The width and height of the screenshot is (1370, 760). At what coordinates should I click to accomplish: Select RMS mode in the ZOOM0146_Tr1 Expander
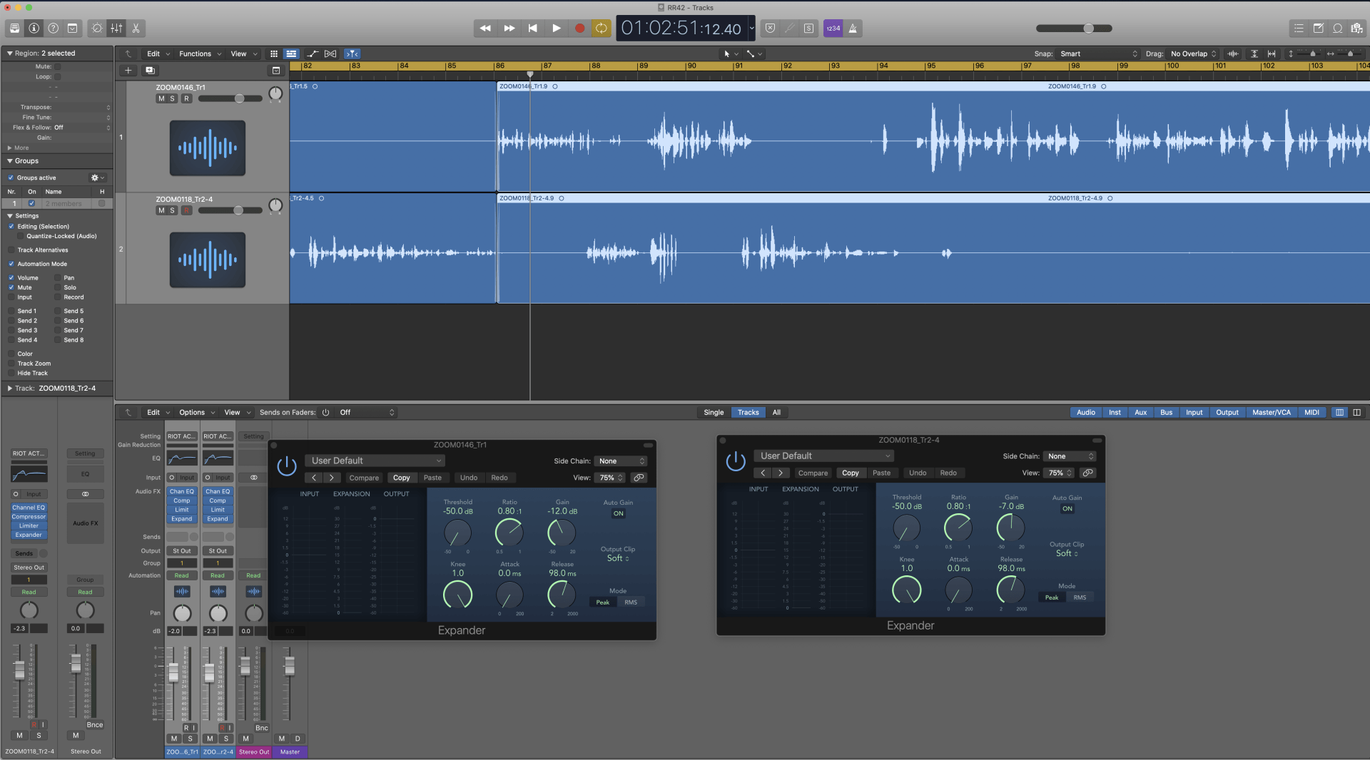point(631,602)
